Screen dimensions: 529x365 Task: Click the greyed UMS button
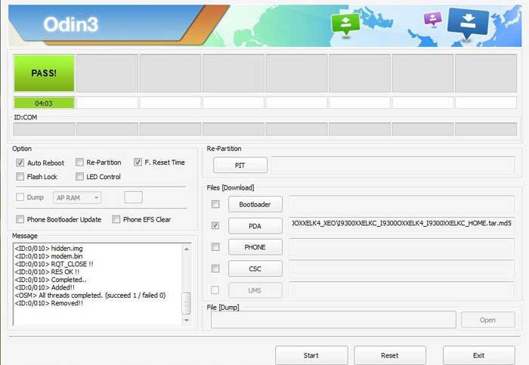pos(255,290)
